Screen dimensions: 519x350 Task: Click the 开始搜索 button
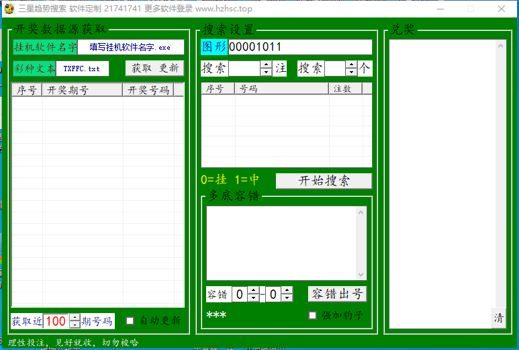pos(324,181)
